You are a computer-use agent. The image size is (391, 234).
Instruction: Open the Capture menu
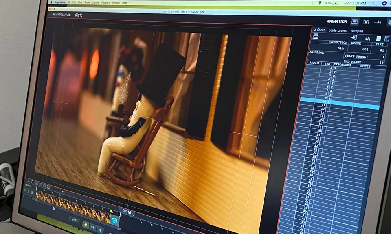click(95, 2)
